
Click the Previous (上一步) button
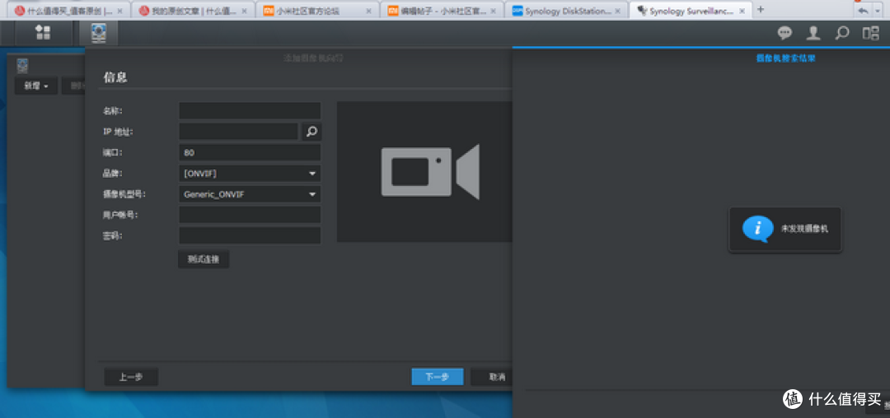tap(131, 377)
